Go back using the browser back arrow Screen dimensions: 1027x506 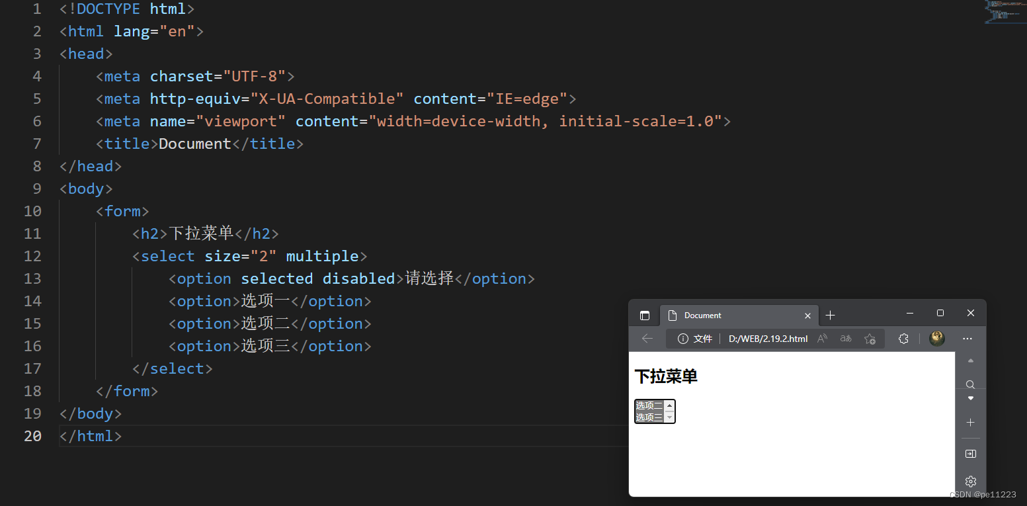tap(647, 339)
